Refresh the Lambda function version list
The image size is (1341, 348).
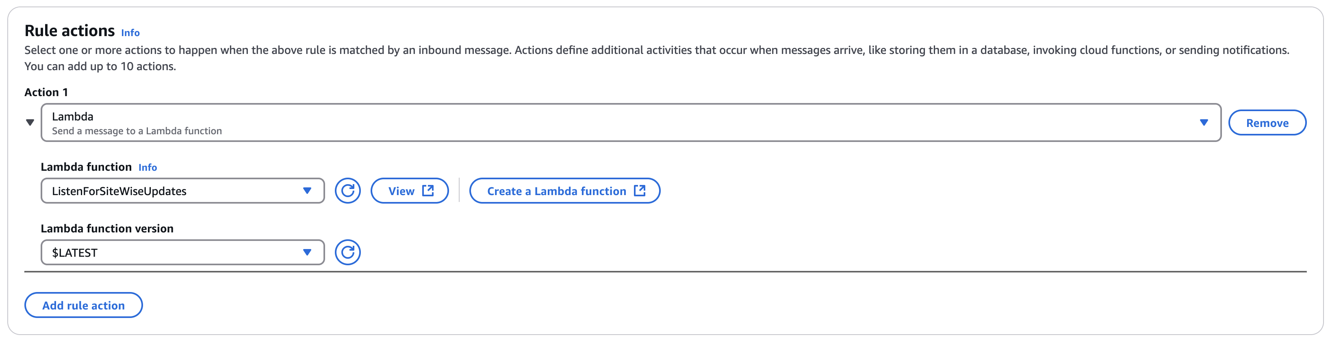348,252
